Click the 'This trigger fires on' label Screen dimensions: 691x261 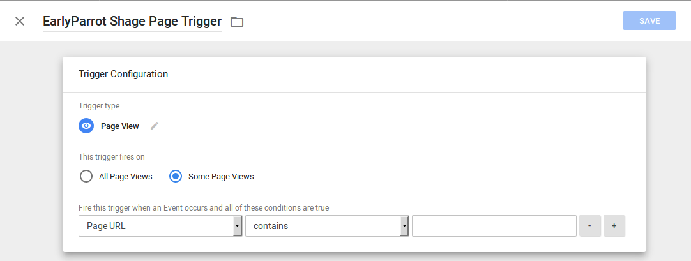coord(112,157)
